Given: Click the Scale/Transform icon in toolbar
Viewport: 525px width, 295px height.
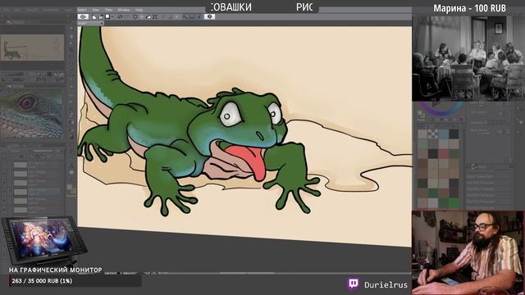Looking at the screenshot, I should click(155, 16).
